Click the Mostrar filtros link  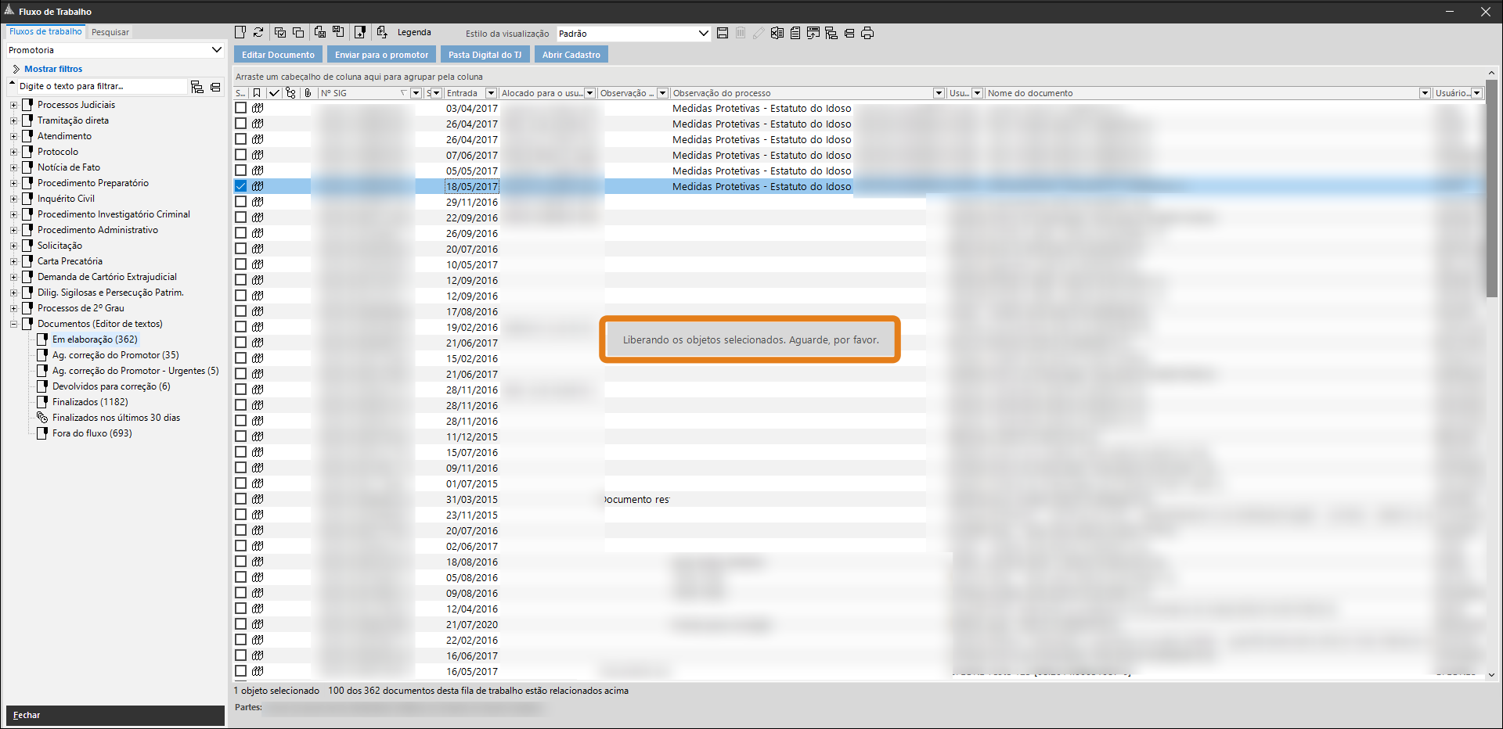pyautogui.click(x=53, y=69)
